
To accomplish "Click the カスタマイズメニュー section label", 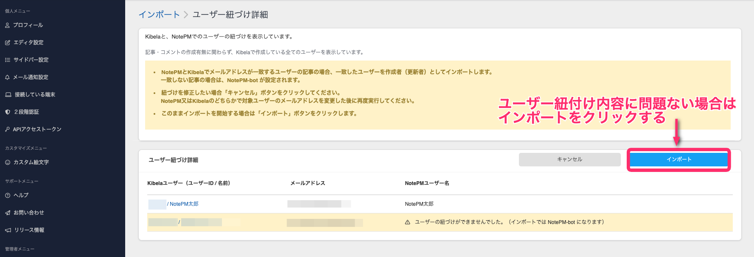I will (26, 149).
